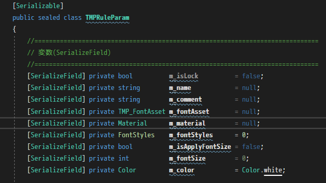Image resolution: width=326 pixels, height=183 pixels.
Task: Click [SerializeField] attribute on m_fontSize line
Action: 56,159
